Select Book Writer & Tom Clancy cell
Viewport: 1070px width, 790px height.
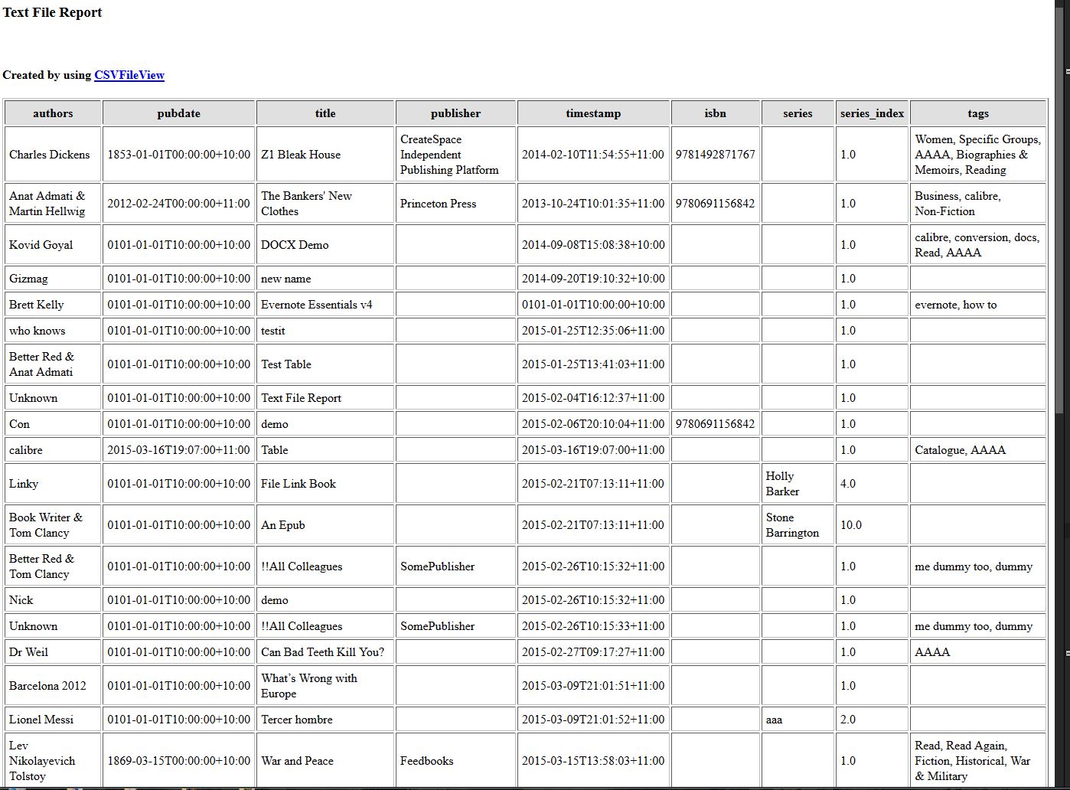[x=53, y=525]
